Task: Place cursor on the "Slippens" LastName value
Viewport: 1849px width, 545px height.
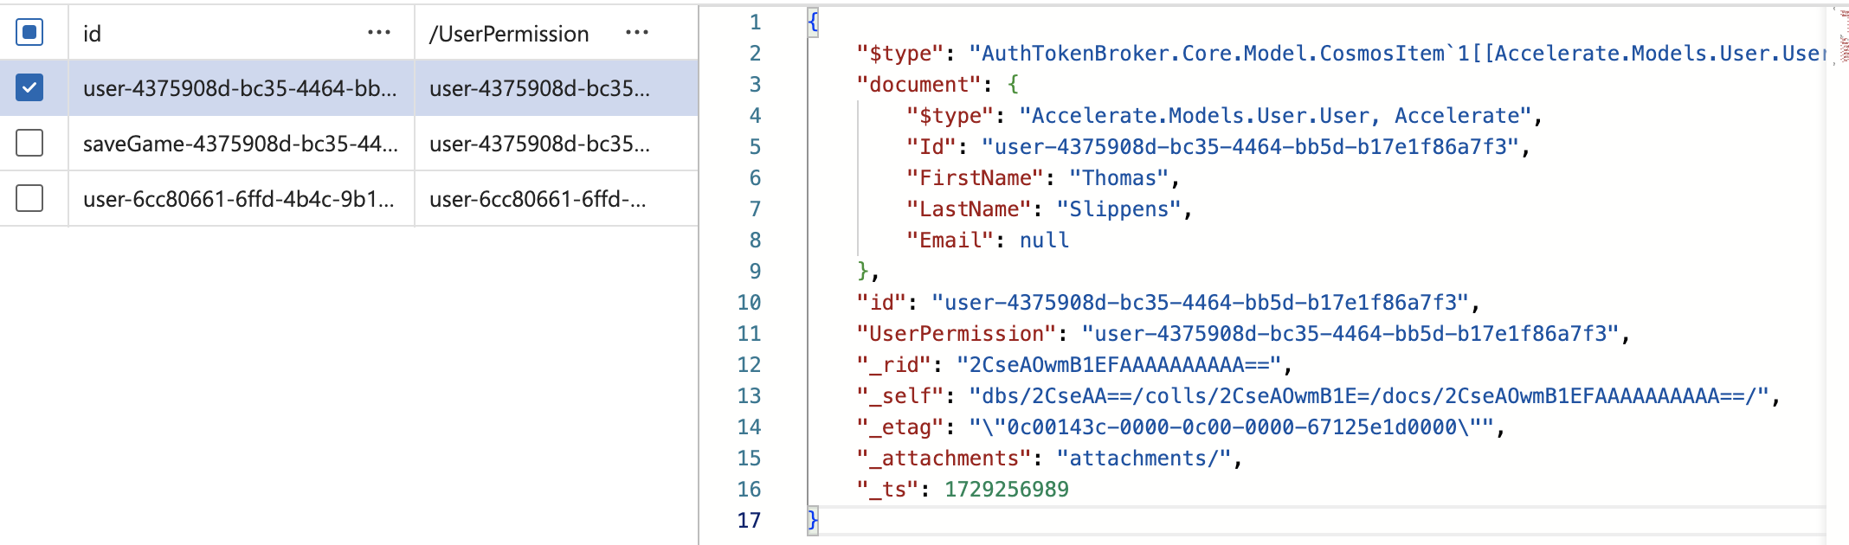Action: (1119, 209)
